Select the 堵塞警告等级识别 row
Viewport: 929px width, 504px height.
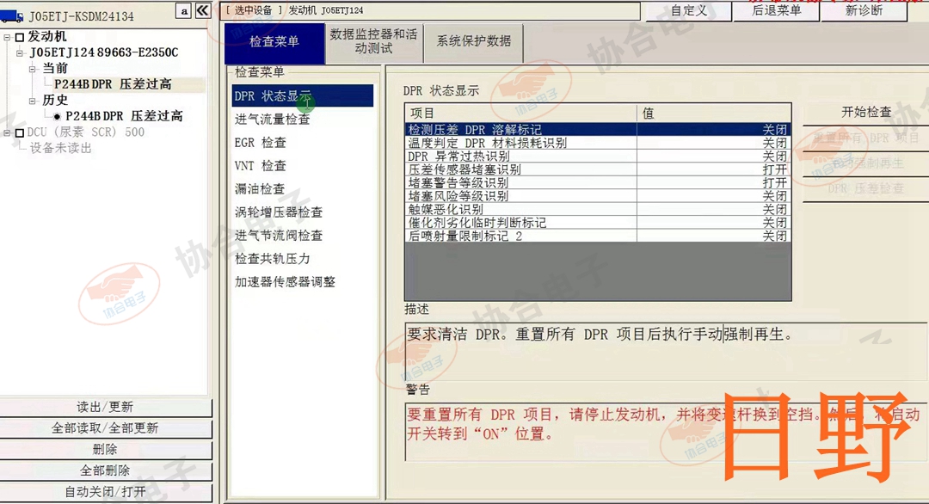click(x=598, y=183)
